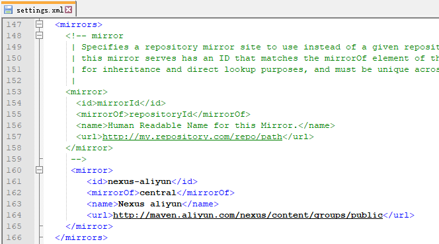Image resolution: width=439 pixels, height=244 pixels.
Task: Open the my.repository.com repo path link
Action: [192, 137]
